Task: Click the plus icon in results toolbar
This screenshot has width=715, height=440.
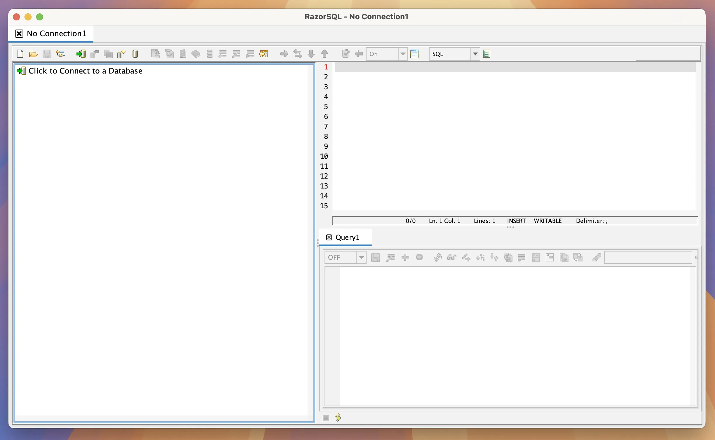Action: coord(405,257)
